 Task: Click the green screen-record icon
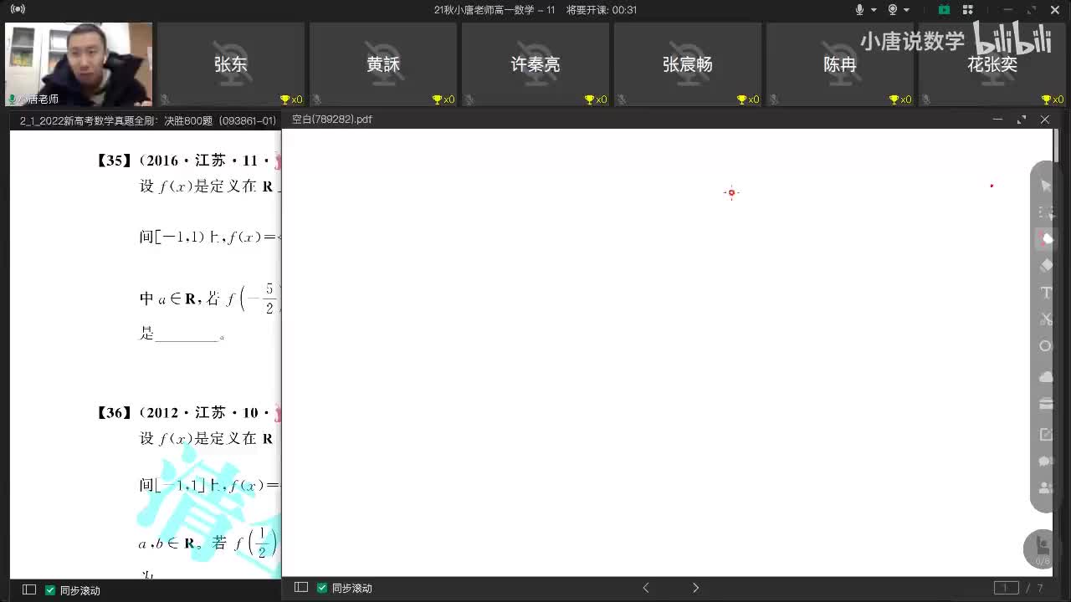(x=944, y=10)
